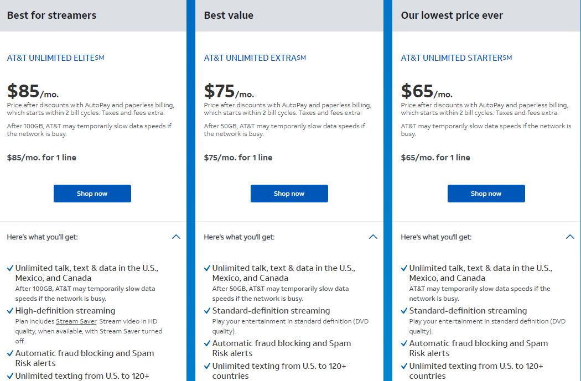Open the AT&T Unlimited Starter plan link
Screen dimensions: 581x381
click(456, 58)
